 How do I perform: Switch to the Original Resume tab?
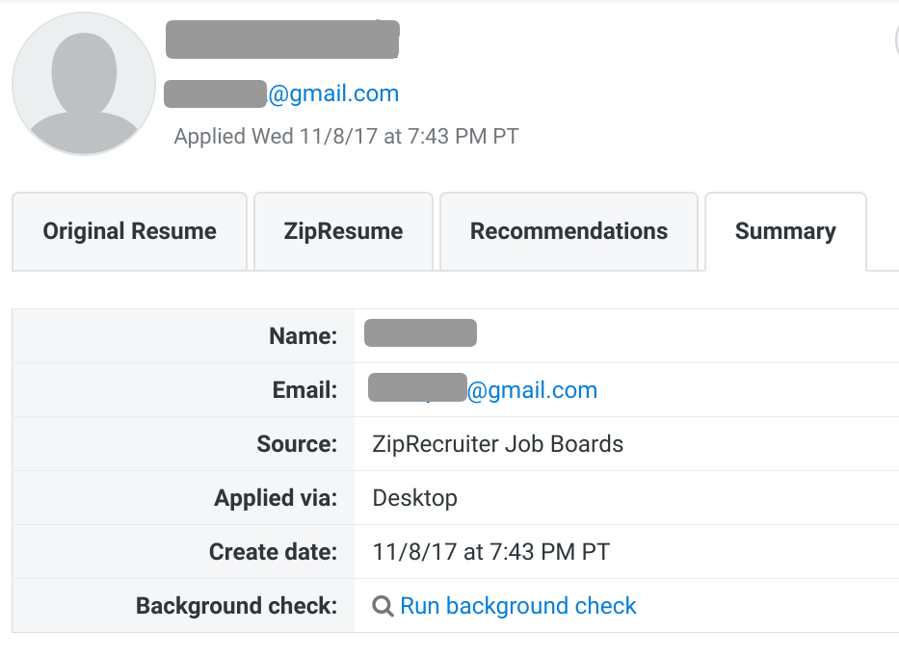point(128,231)
